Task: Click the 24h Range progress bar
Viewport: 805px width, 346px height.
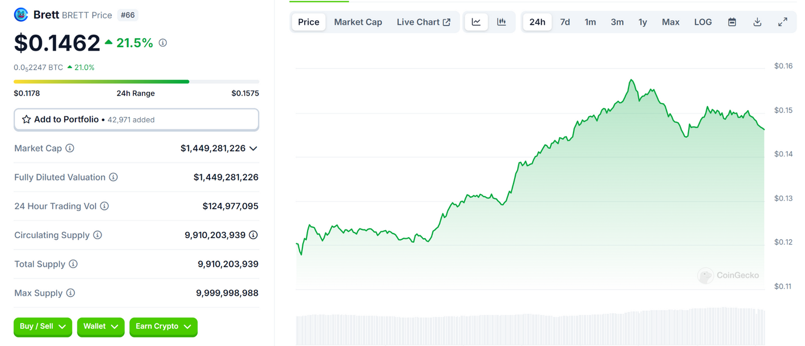Action: [136, 82]
